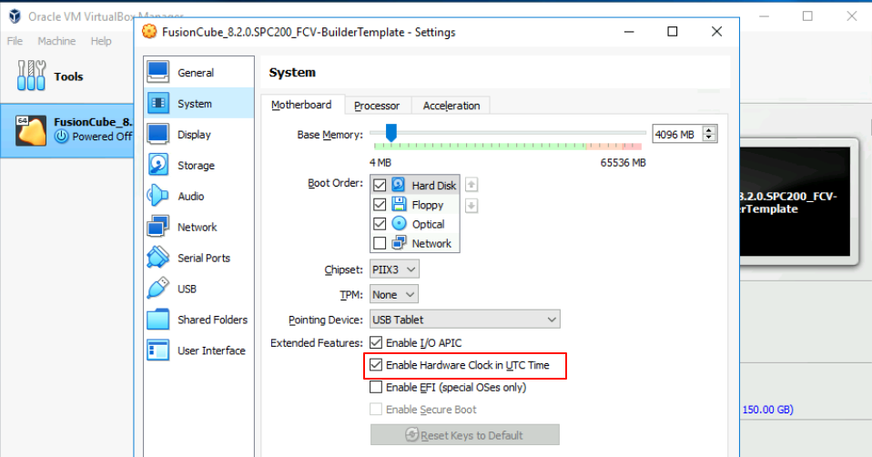Open Pointing Device USB Tablet dropdown
This screenshot has height=457, width=872.
464,320
